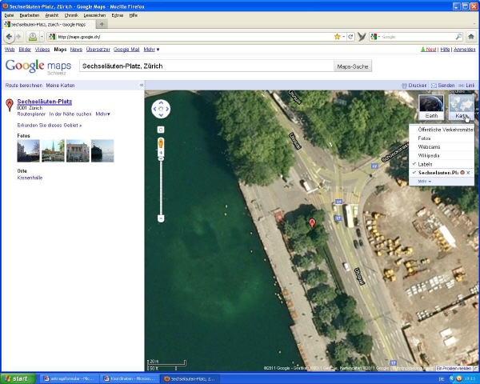
Task: Reload the page with refresh icon
Action: click(x=350, y=37)
